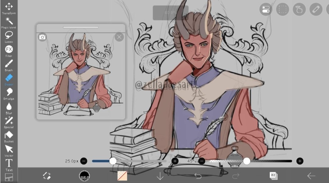Toggle the dashed selection area button

pyautogui.click(x=283, y=10)
